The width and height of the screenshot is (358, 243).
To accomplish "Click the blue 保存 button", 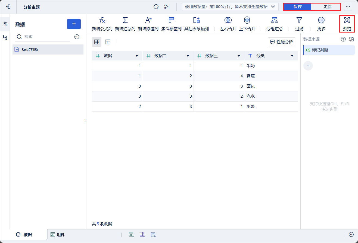I will point(298,7).
